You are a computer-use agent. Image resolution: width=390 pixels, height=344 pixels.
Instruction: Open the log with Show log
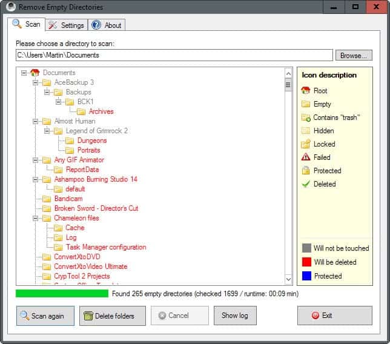tap(235, 316)
